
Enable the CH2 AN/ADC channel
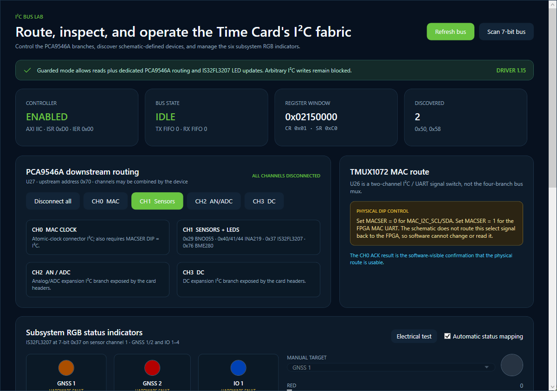[x=214, y=201]
